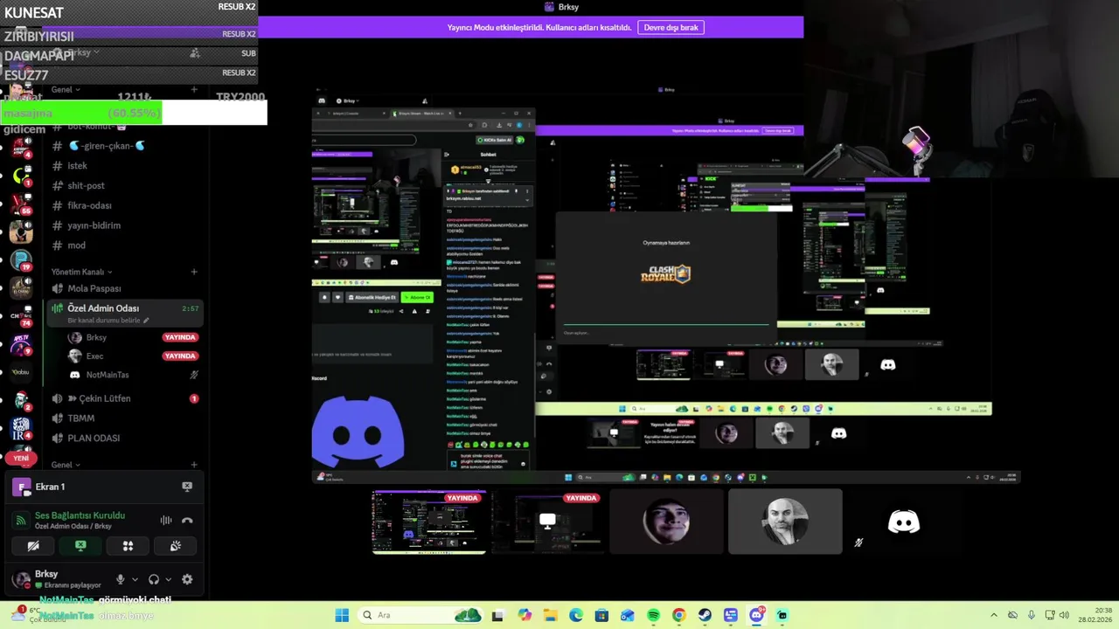This screenshot has width=1119, height=629.
Task: Open the Windows Start menu
Action: 342,615
